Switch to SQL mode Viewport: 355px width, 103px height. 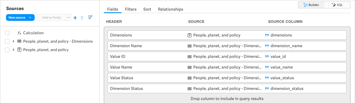(x=337, y=5)
